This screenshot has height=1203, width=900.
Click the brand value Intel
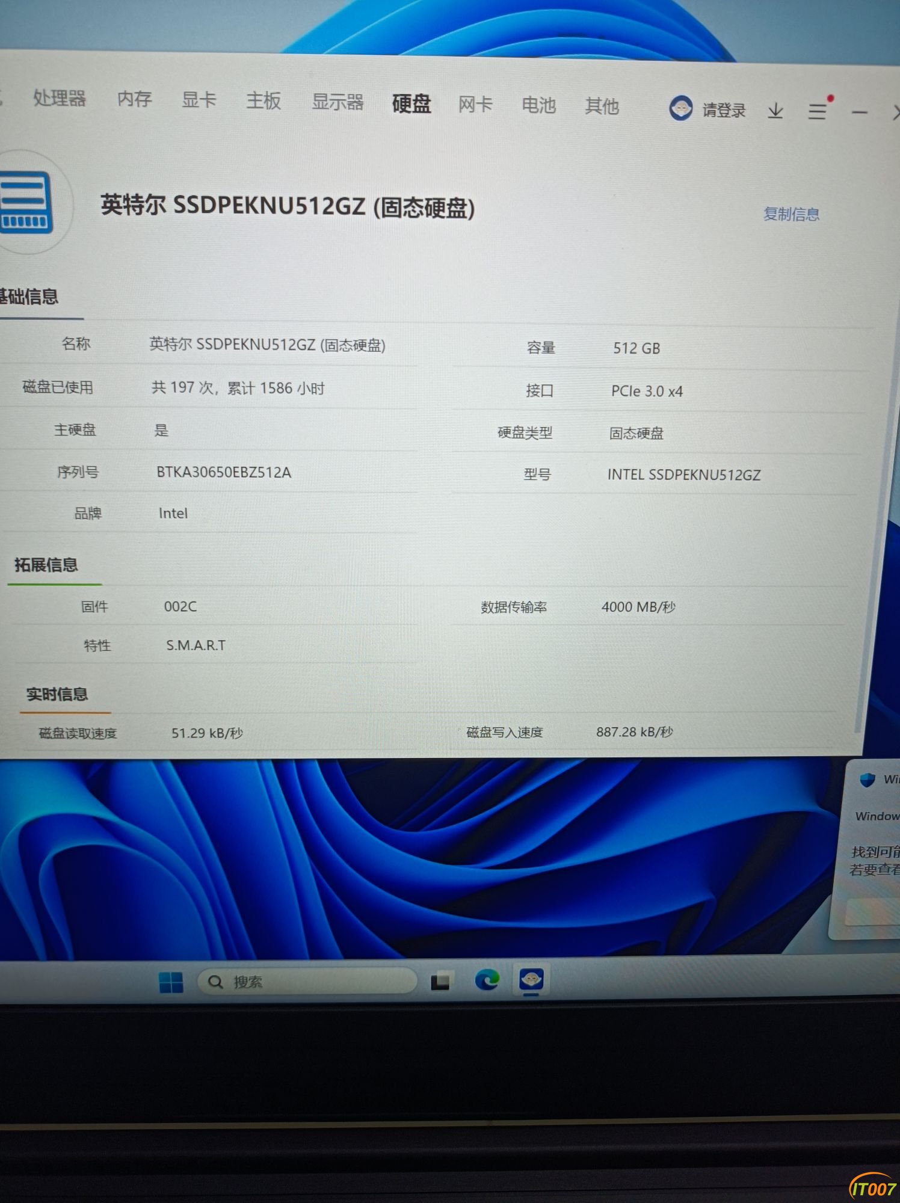(173, 513)
